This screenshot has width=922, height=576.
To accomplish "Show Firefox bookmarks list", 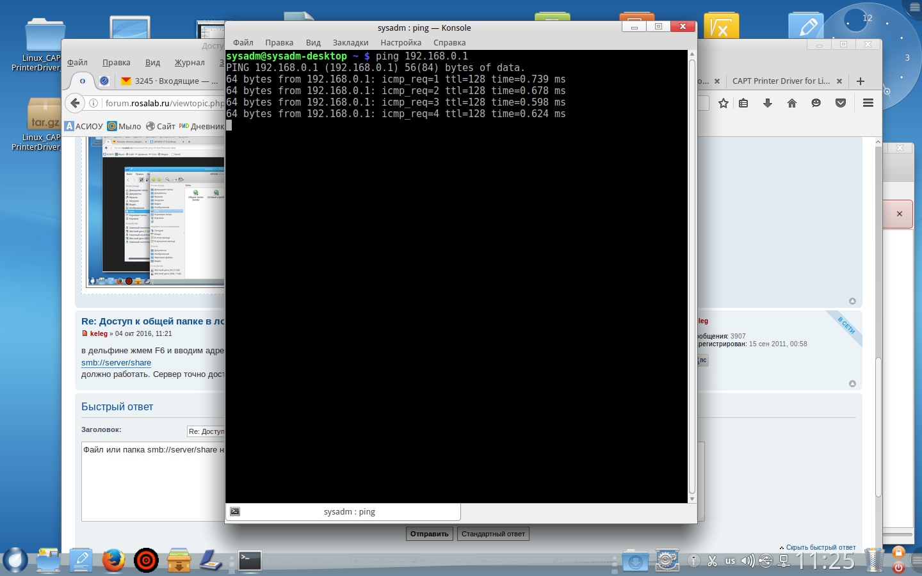I will coord(743,103).
